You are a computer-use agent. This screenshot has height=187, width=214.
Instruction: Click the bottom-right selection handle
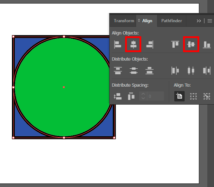click(114, 138)
